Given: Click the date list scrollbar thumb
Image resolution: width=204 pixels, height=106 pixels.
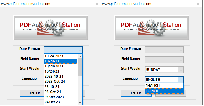Looking at the screenshot, I should [x=80, y=67].
